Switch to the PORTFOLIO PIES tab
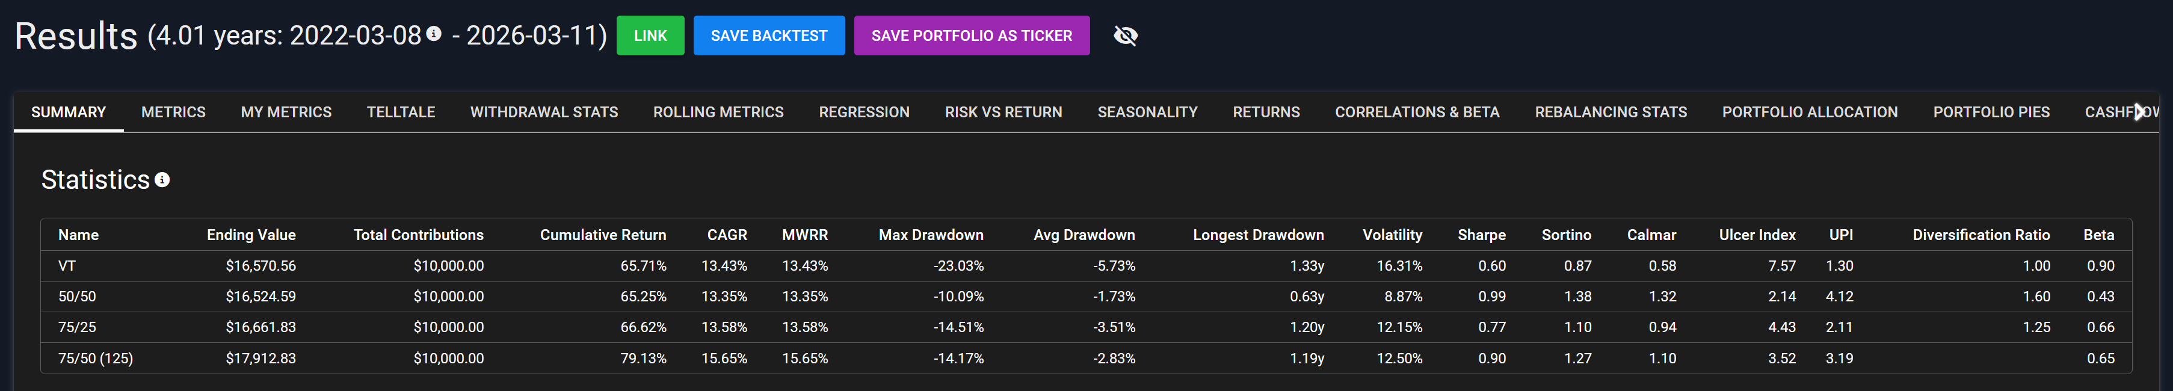This screenshot has height=391, width=2173. coord(1991,112)
